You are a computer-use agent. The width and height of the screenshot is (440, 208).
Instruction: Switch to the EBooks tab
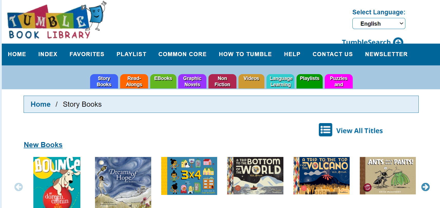pos(163,81)
